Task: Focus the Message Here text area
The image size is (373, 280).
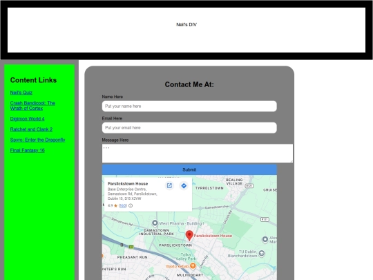Action: click(x=198, y=153)
